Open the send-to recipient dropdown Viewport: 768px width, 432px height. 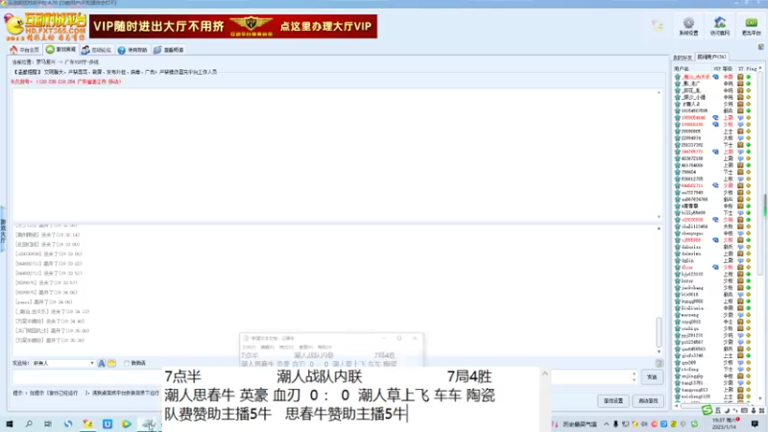[x=63, y=363]
